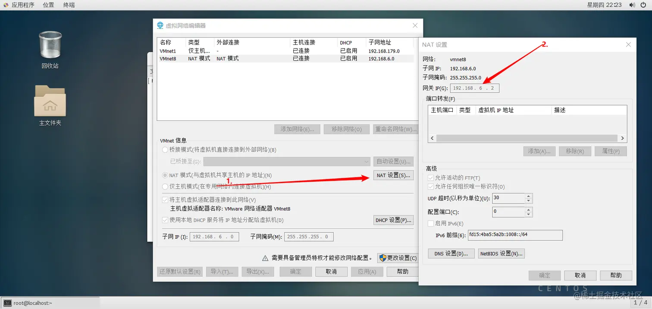652x309 pixels.
Task: Enable the 启用 IPv6 checkbox
Action: coord(430,223)
